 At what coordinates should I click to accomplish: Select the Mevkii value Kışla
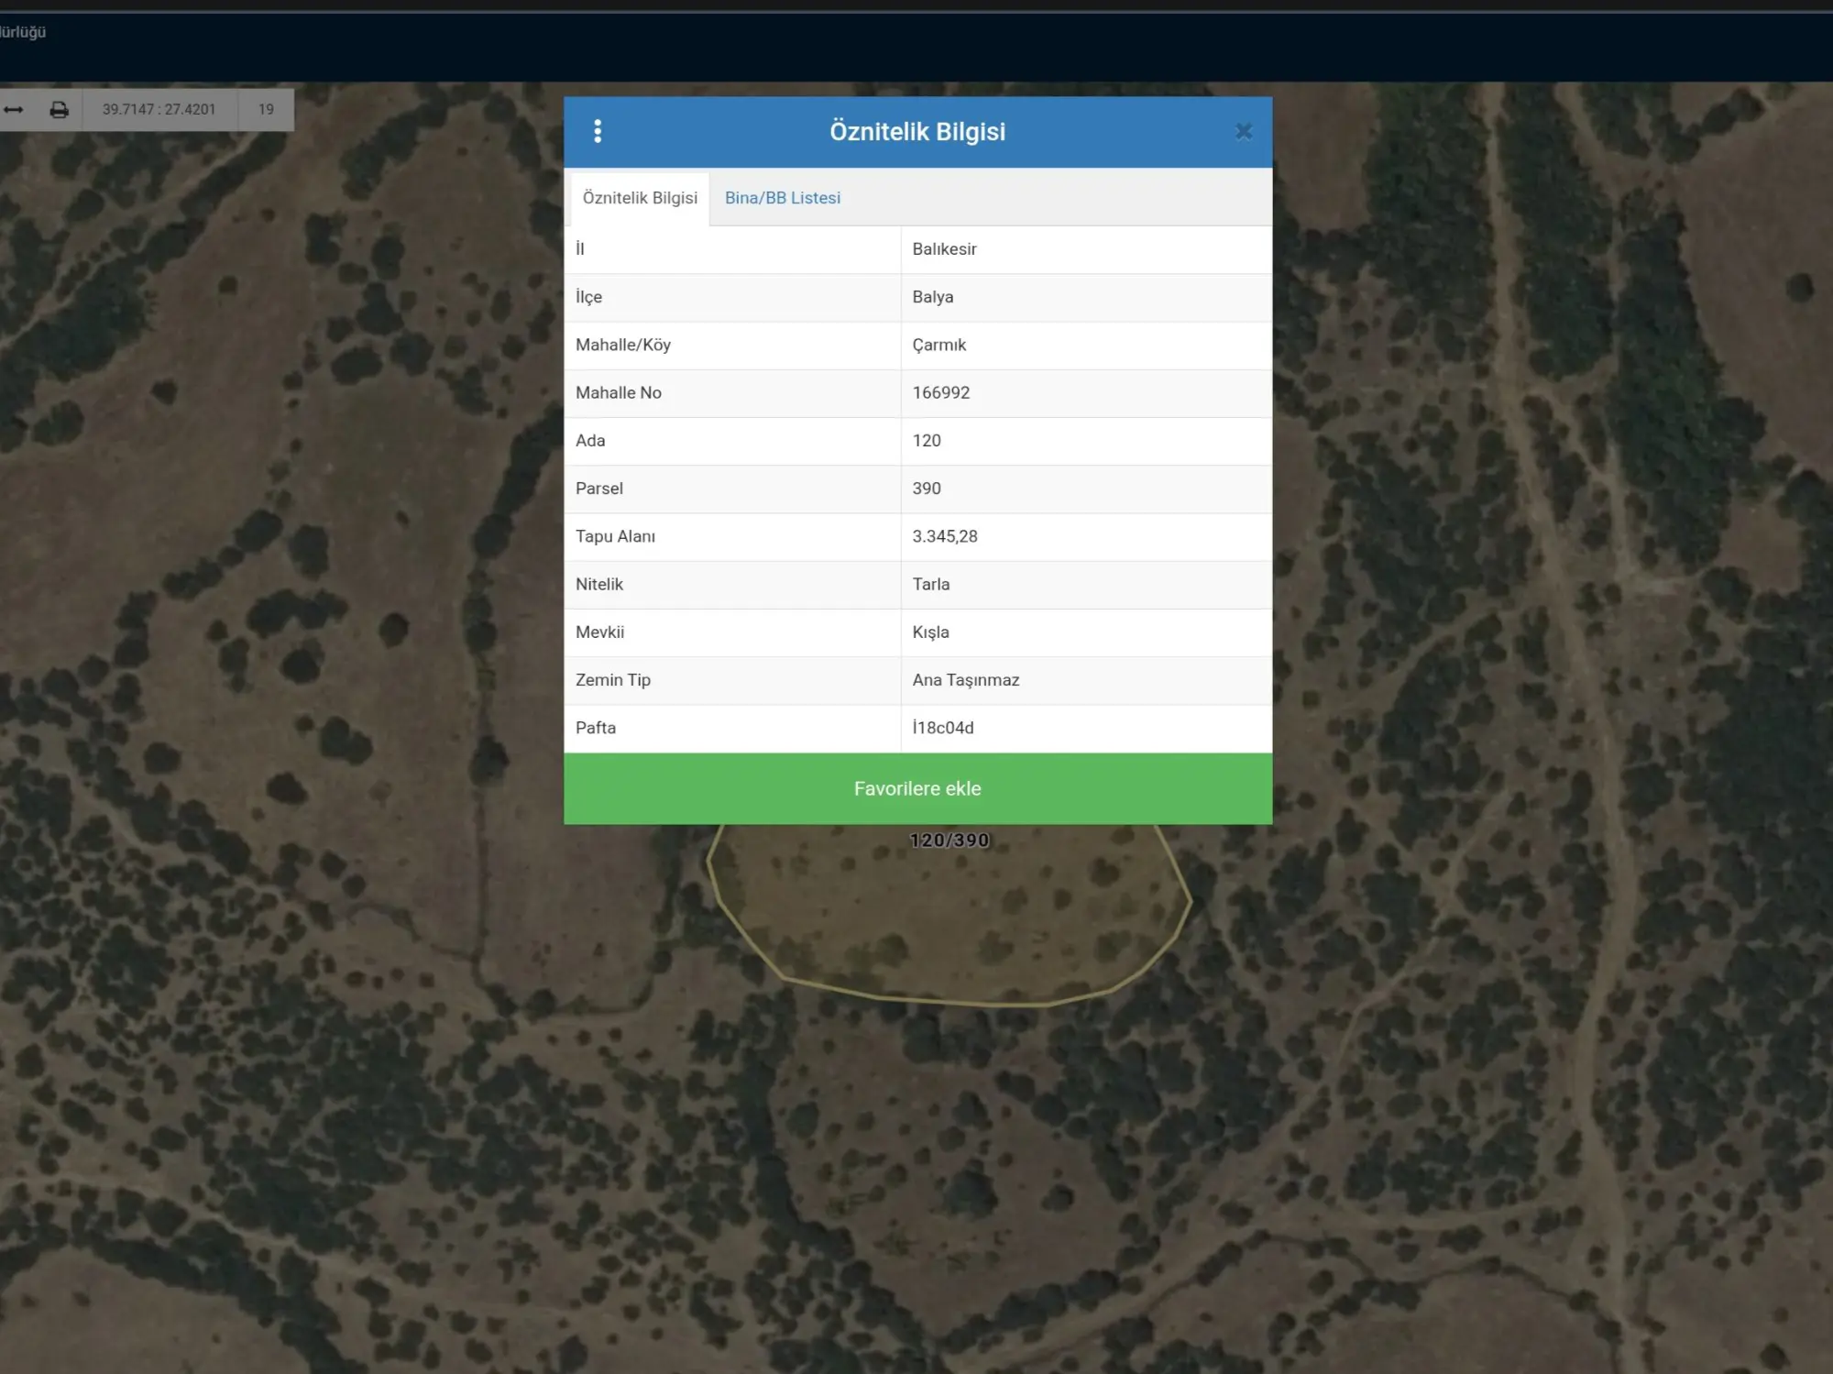point(930,632)
